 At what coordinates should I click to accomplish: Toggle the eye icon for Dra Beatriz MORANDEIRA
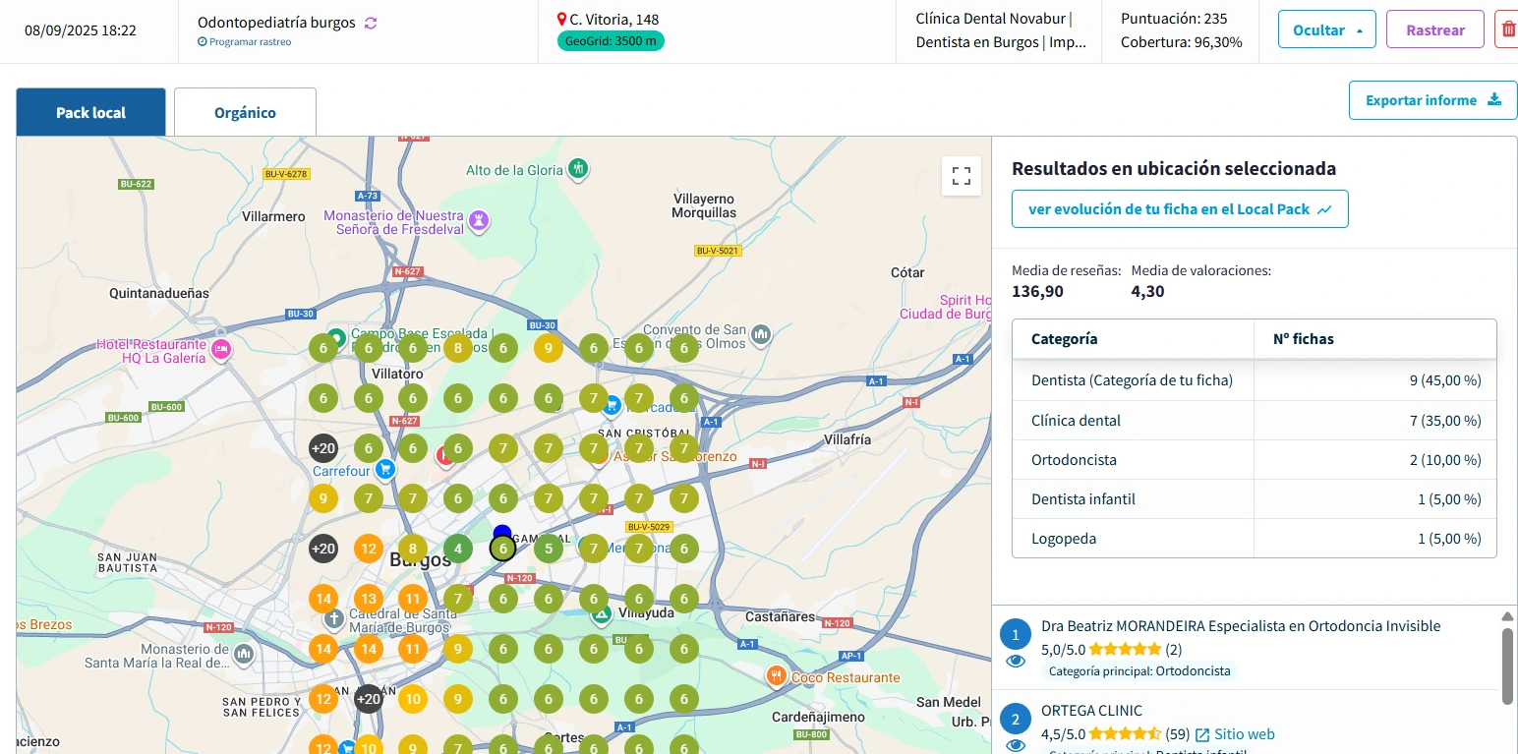[1016, 661]
